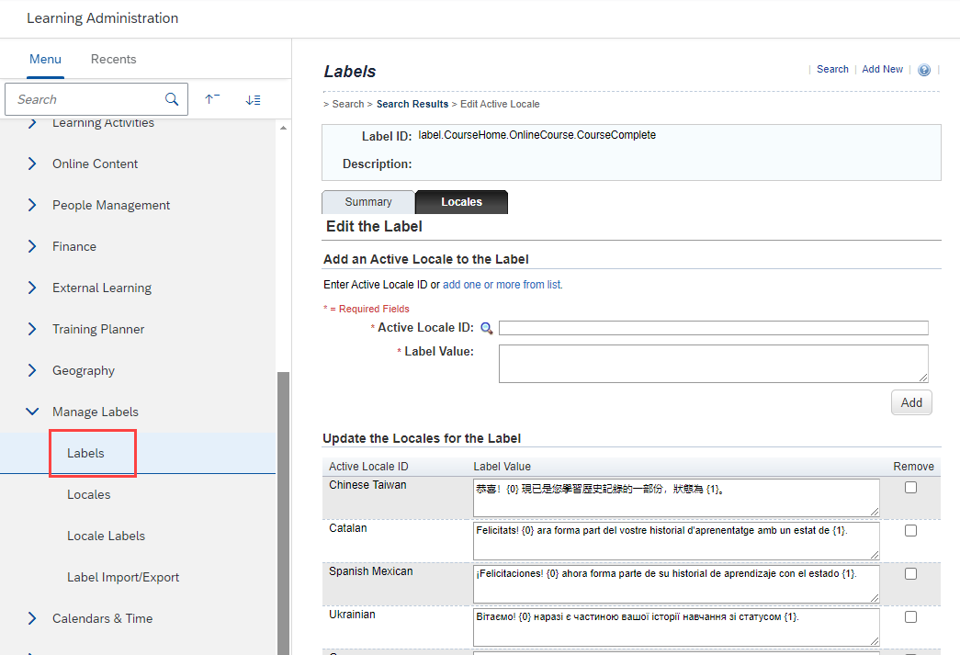Viewport: 960px width, 655px height.
Task: Click the Chinese Taiwan locale name
Action: tap(367, 485)
